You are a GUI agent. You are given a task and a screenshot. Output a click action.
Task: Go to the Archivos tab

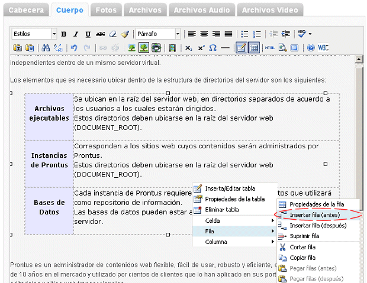coord(145,10)
